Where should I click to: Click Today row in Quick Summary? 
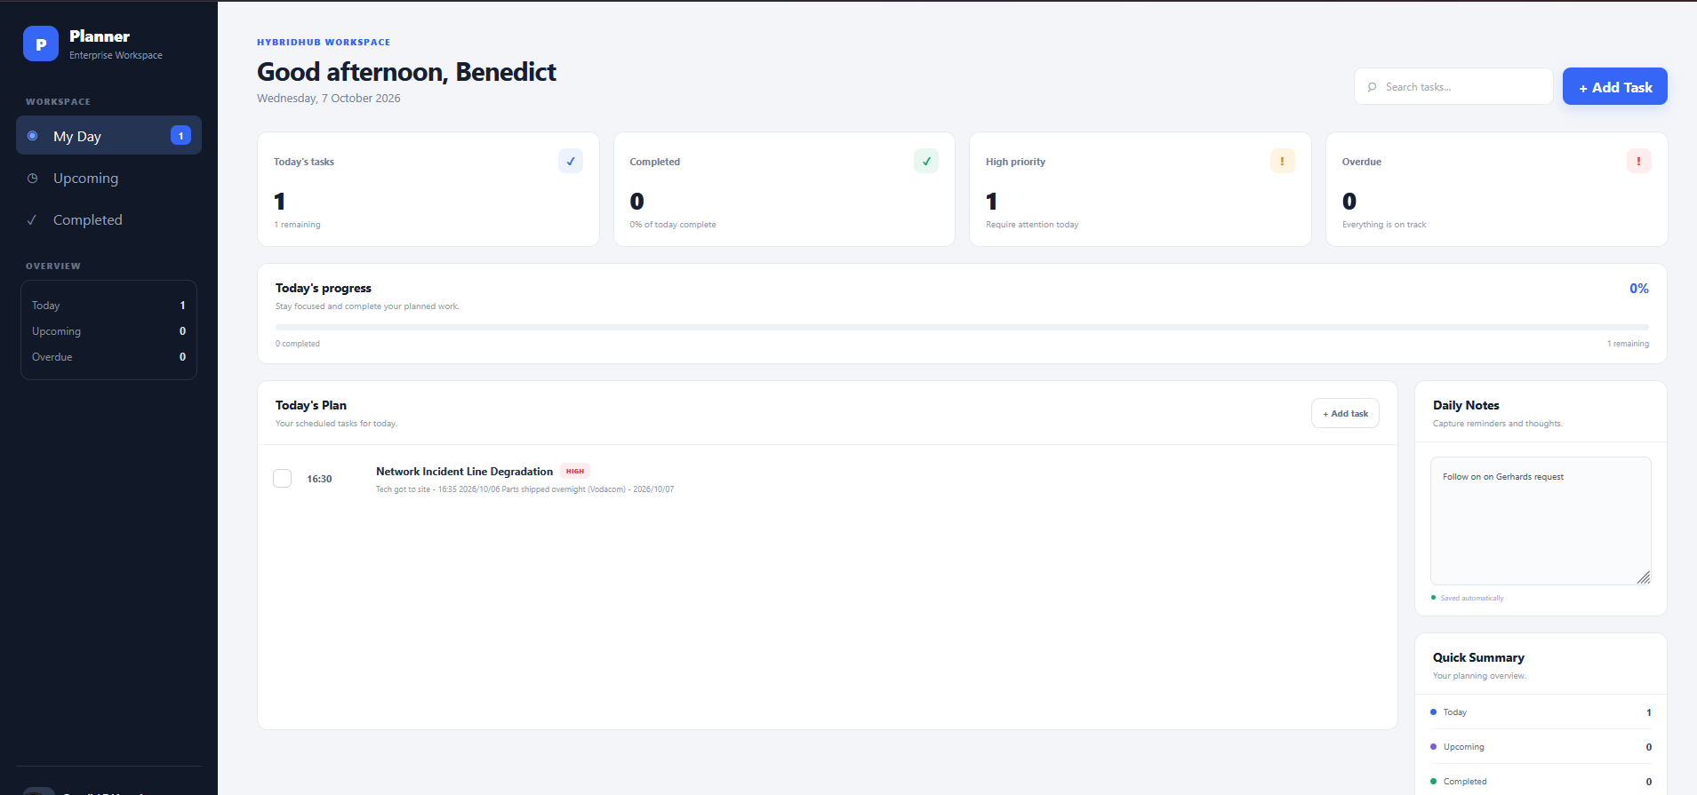click(x=1541, y=712)
